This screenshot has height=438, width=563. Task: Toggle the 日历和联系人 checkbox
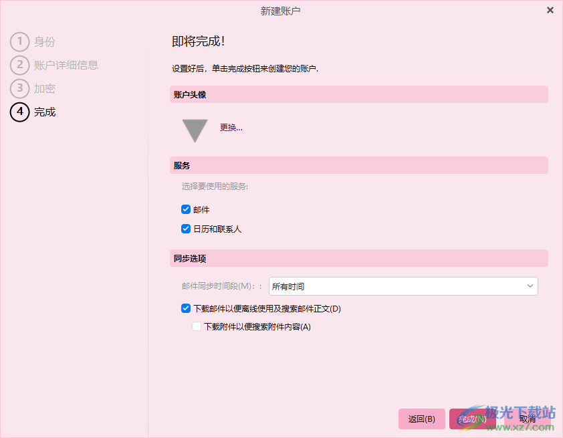point(186,229)
